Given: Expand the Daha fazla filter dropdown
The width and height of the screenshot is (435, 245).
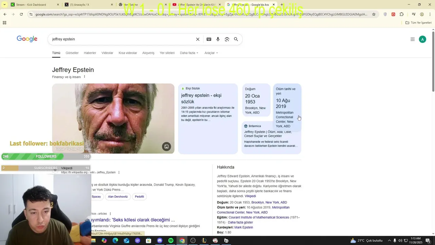Looking at the screenshot, I should coord(189,53).
